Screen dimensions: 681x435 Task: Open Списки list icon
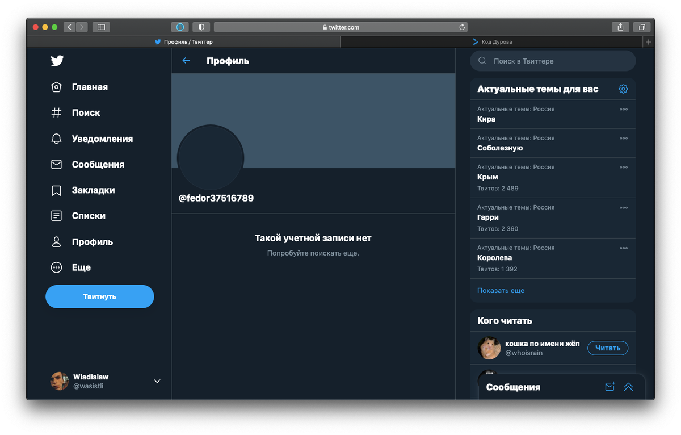point(56,216)
